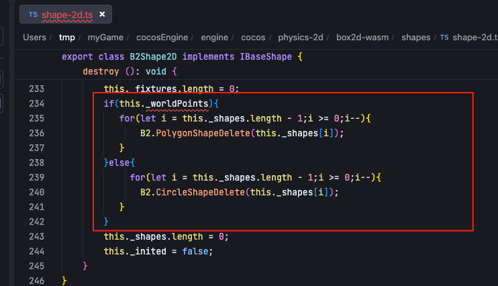Click the else keyword on line 238
This screenshot has height=286, width=498.
pyautogui.click(x=119, y=162)
